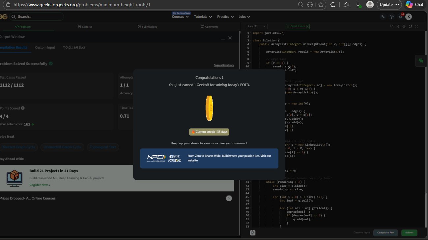Switch to the Editorial tab
Viewport: 428px width, 240px height.
pos(85,27)
